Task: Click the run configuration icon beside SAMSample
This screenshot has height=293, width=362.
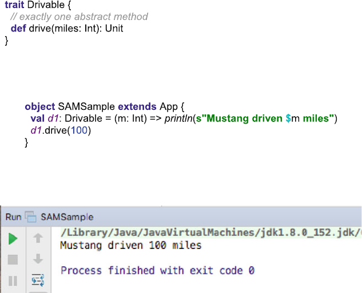Action: click(x=31, y=217)
